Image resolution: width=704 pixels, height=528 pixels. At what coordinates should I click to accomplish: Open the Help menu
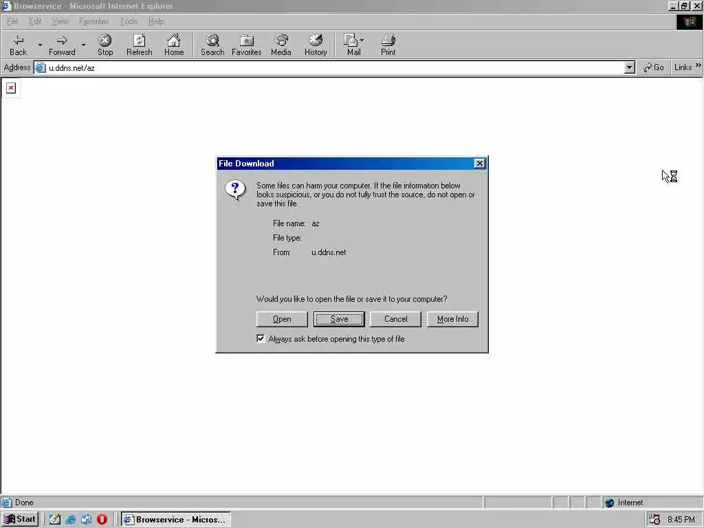(156, 21)
